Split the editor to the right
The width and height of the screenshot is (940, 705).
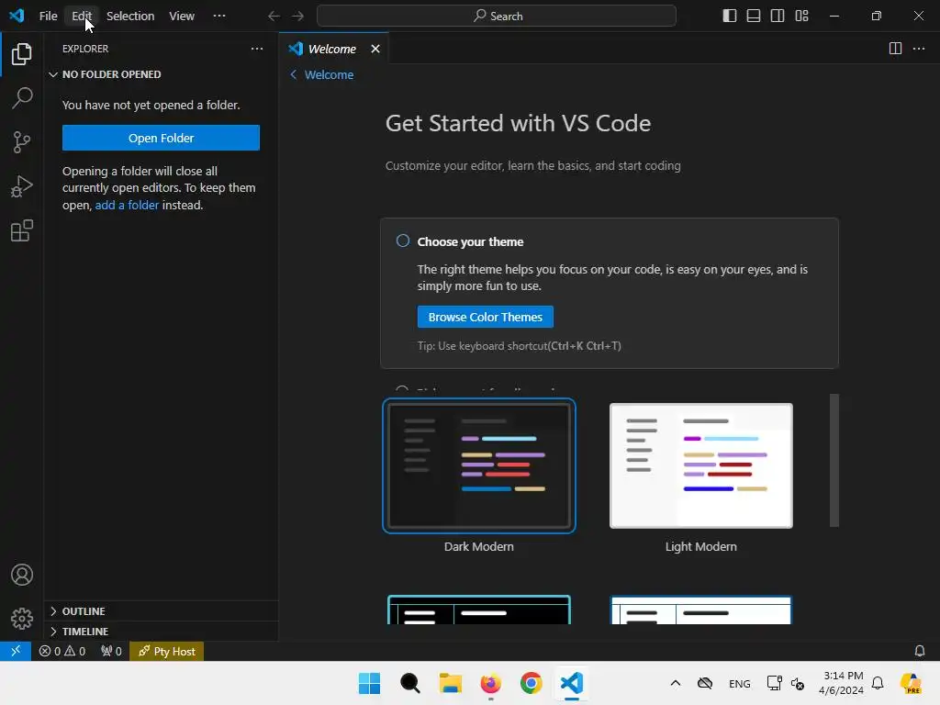895,49
